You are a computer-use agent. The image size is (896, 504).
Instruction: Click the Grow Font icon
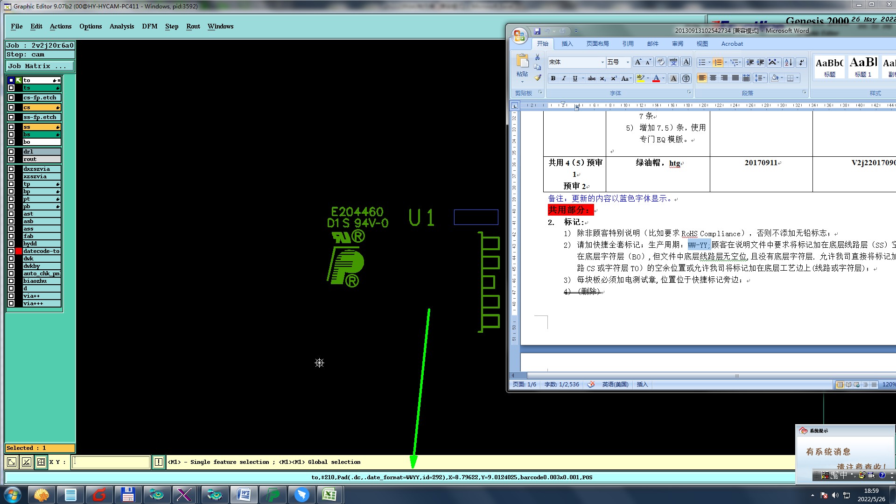coord(637,62)
